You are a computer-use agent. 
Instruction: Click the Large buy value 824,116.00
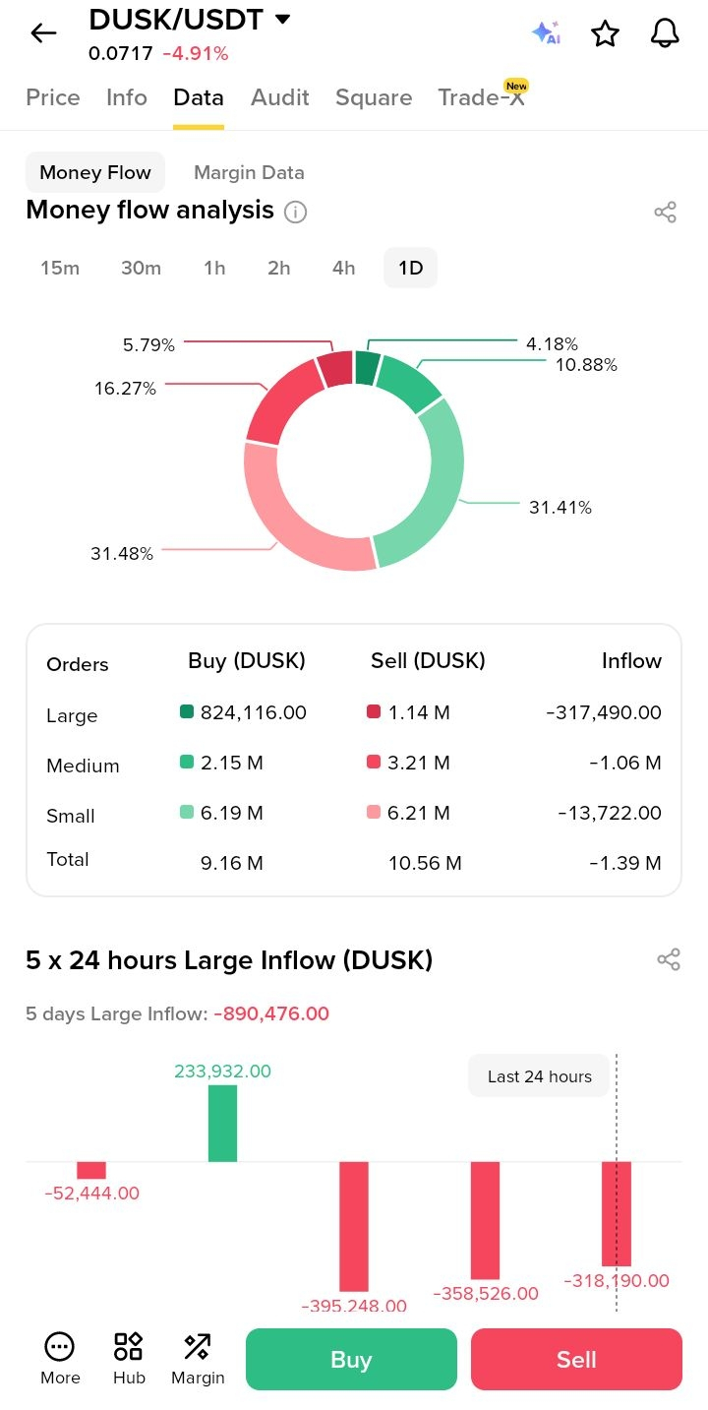(254, 712)
